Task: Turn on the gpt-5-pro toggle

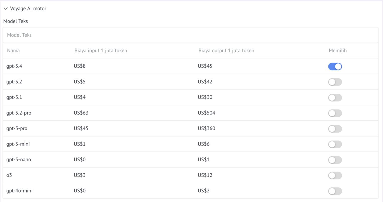Action: (x=335, y=129)
